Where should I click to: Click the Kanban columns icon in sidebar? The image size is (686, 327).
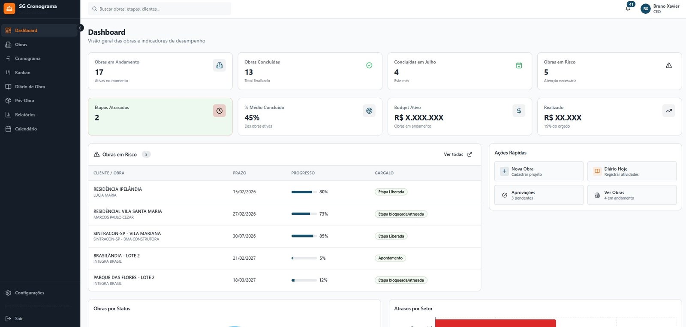click(8, 72)
